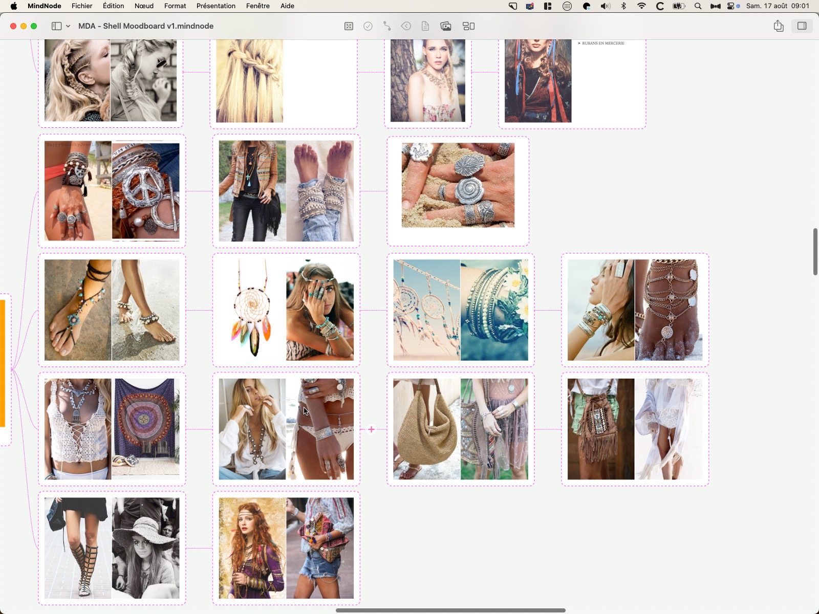Click the add connection toolbar icon
The width and height of the screenshot is (819, 614).
coord(387,26)
